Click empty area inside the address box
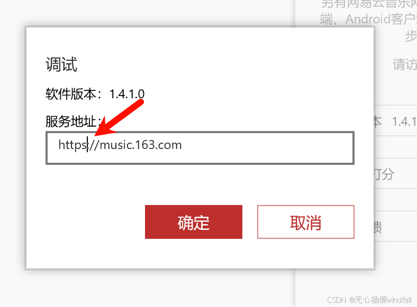Viewport: 417px width, 307px height. [266, 148]
